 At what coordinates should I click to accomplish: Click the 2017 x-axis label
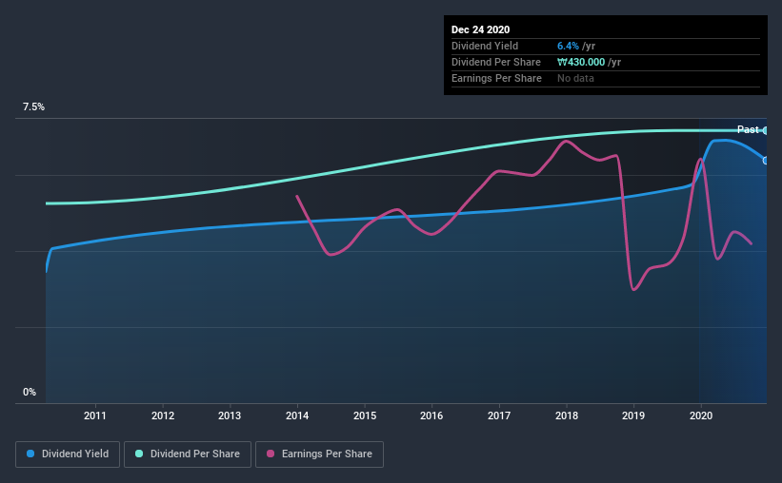[x=499, y=415]
